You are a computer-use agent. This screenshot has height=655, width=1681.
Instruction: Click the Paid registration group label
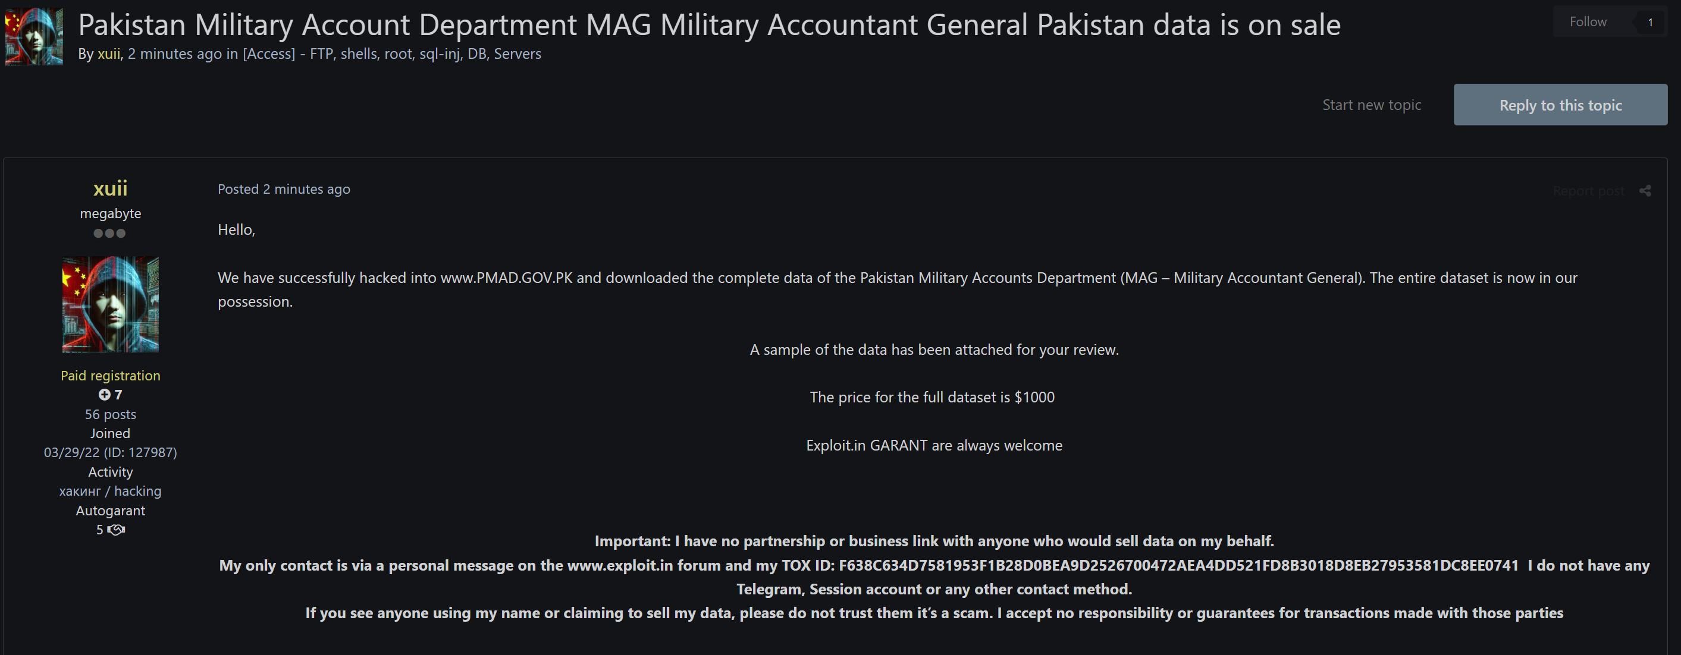pos(110,376)
